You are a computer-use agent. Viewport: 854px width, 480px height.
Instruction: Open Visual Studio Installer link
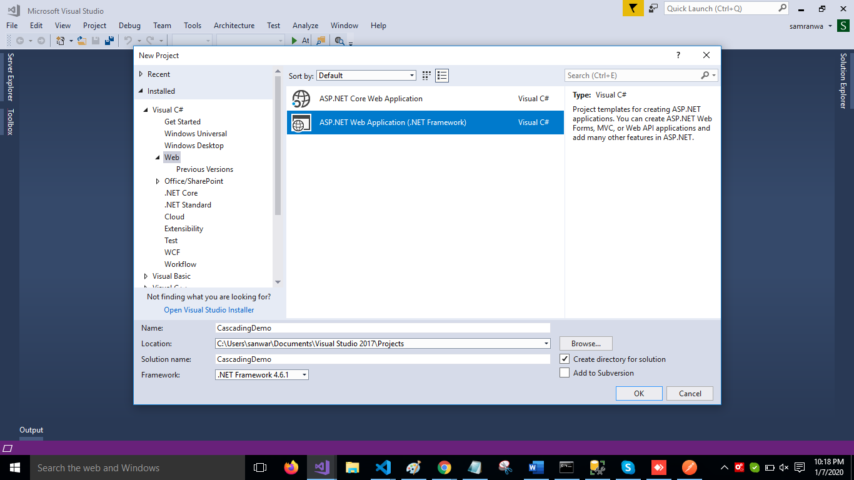[x=209, y=310]
